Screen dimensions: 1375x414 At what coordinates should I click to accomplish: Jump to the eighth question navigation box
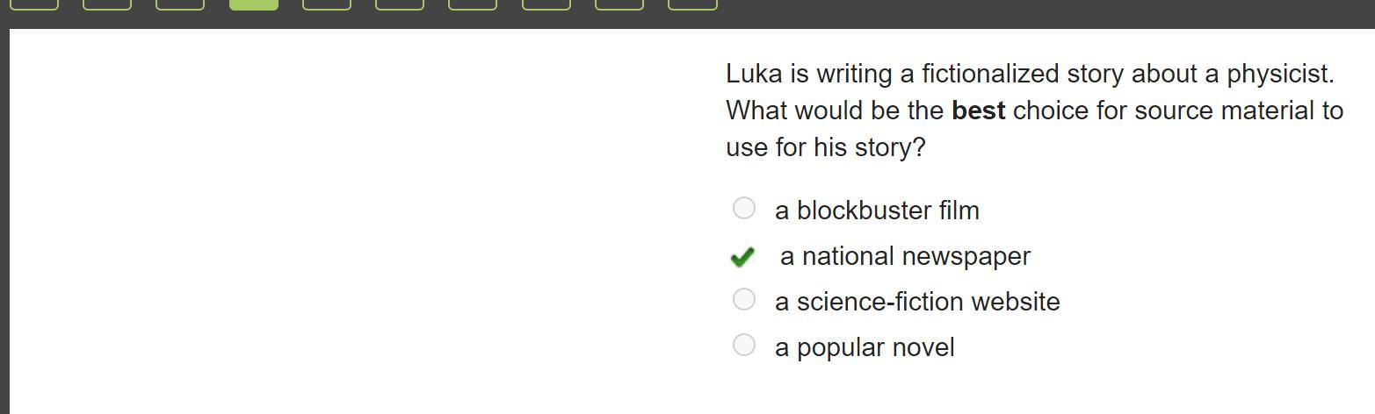click(546, 4)
